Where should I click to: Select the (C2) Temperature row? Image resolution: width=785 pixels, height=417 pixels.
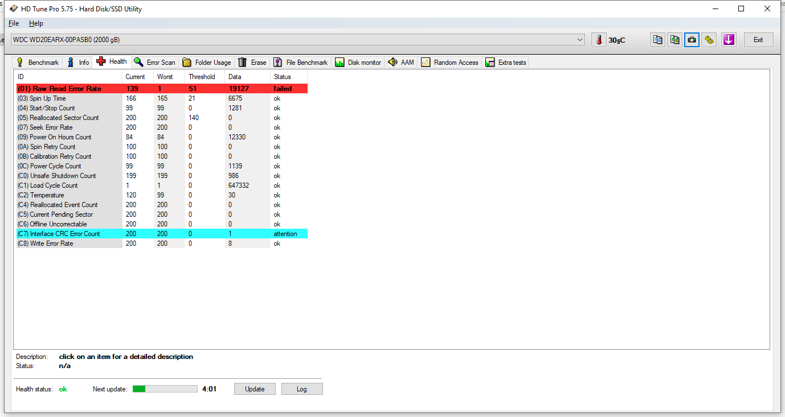162,195
